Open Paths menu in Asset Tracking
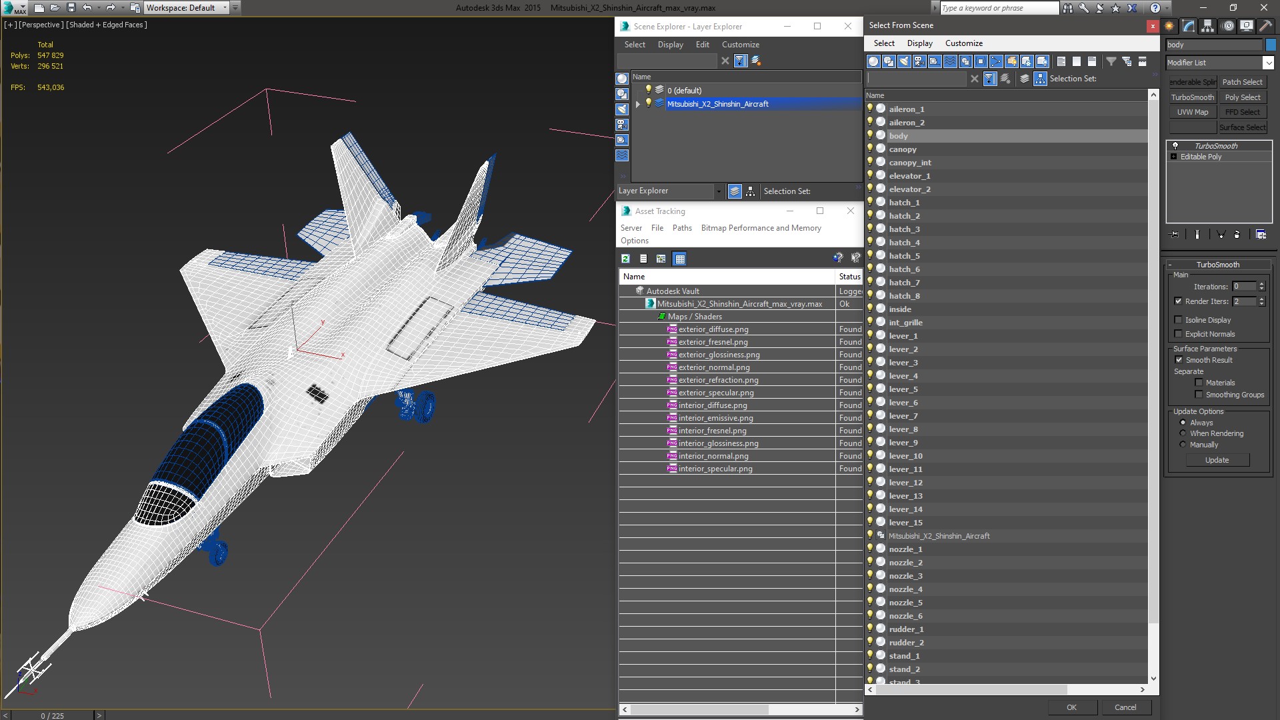Image resolution: width=1280 pixels, height=720 pixels. tap(682, 228)
